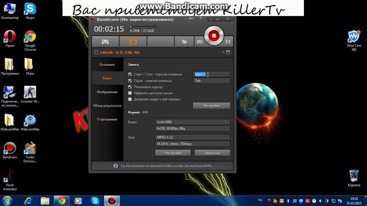The height and width of the screenshot is (206, 367).
Task: Click RU language indicator in tray
Action: pyautogui.click(x=260, y=200)
